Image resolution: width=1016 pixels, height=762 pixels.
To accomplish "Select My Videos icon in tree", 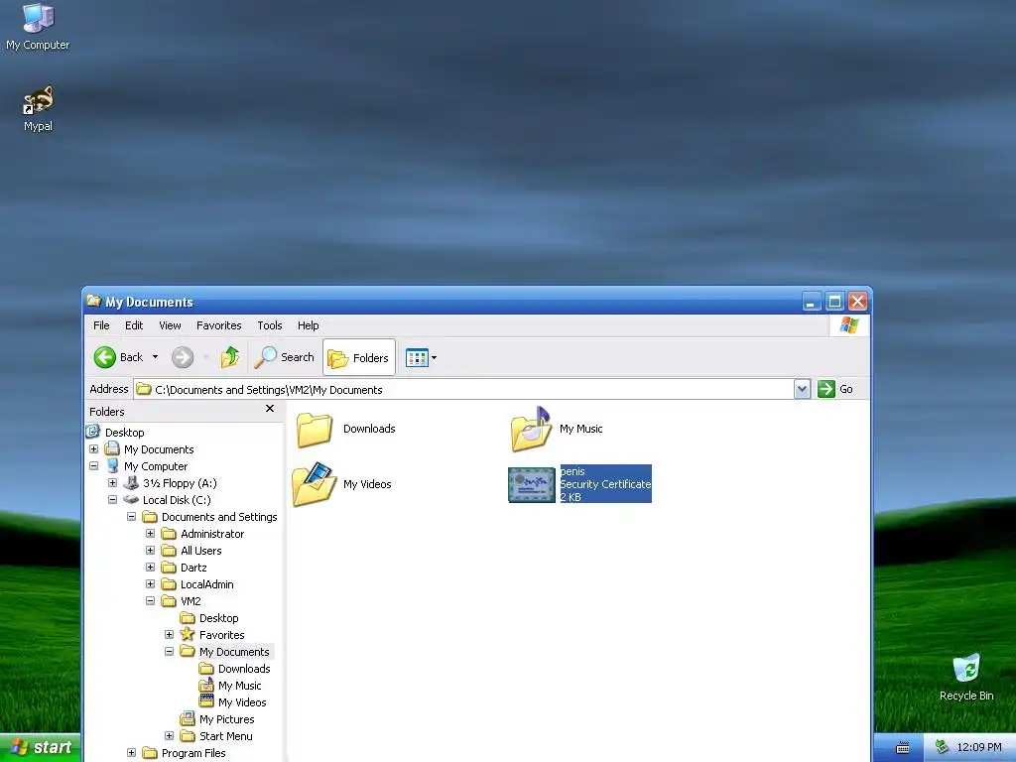I will (x=206, y=701).
